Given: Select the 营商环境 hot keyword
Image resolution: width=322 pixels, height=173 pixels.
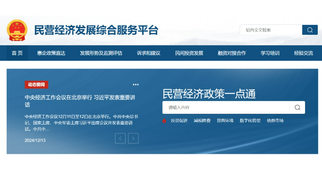Looking at the screenshot, I should pyautogui.click(x=225, y=120).
